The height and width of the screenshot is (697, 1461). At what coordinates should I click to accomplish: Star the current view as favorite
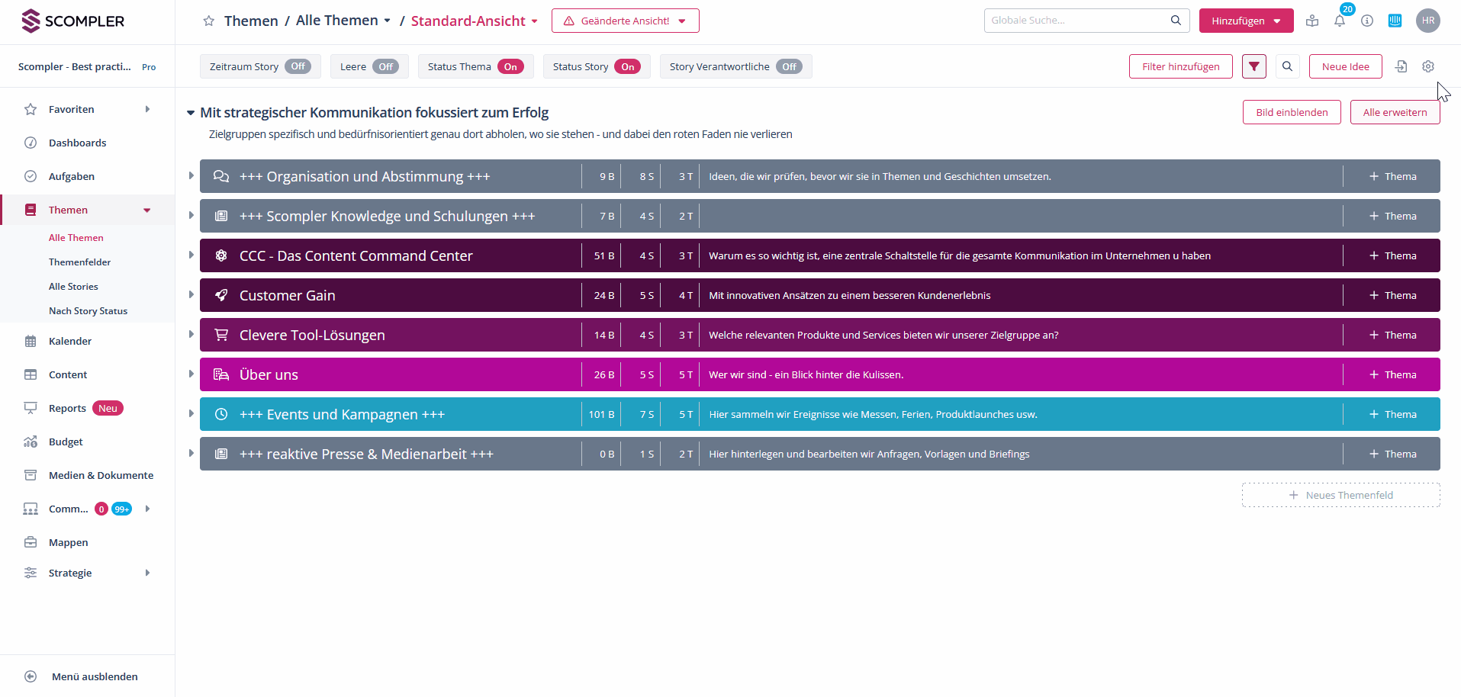click(x=208, y=21)
